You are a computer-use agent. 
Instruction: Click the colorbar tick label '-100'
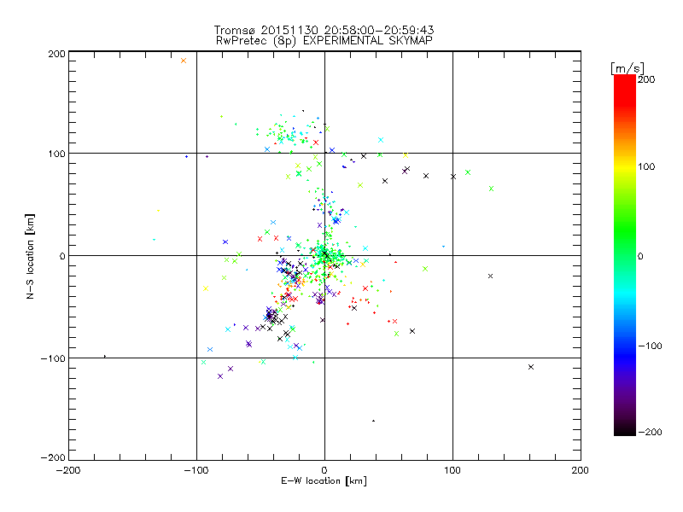coord(650,346)
